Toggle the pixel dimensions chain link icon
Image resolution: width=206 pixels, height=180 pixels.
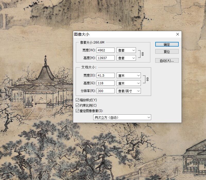[143, 54]
